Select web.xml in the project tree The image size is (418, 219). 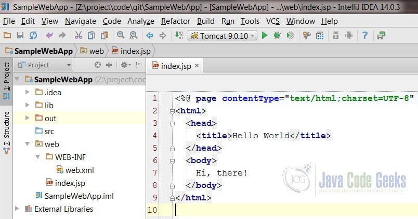pyautogui.click(x=75, y=170)
